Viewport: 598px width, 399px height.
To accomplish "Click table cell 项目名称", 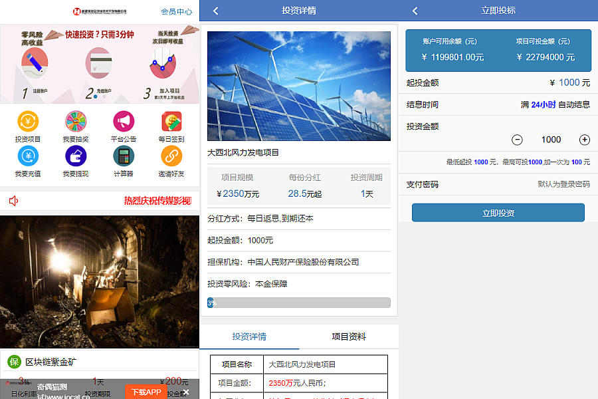I will [x=237, y=364].
